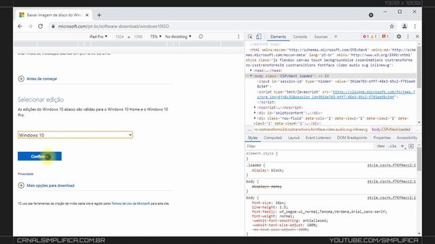Activate the inspect element picker tool
Viewport: 435px width, 244px height.
[250, 37]
